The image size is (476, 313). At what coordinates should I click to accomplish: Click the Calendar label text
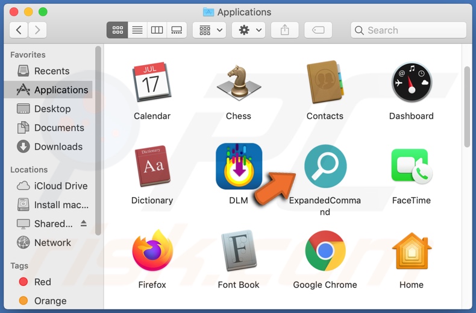[x=152, y=116]
